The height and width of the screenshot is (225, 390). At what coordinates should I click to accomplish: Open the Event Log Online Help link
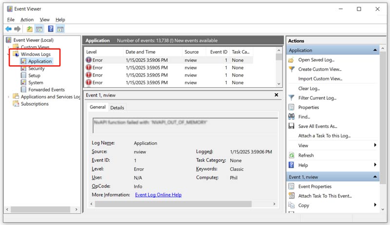pos(158,195)
